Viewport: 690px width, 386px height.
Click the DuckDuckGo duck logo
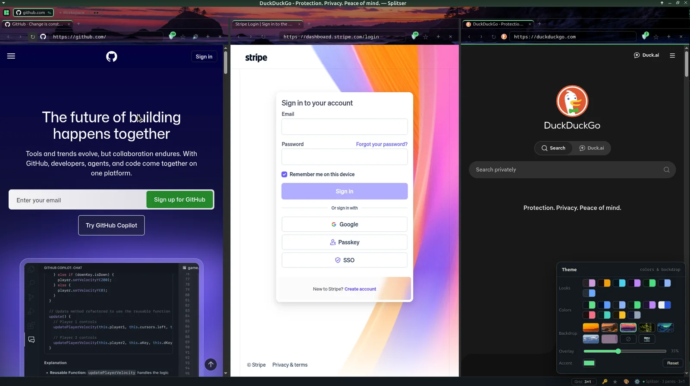(x=572, y=101)
